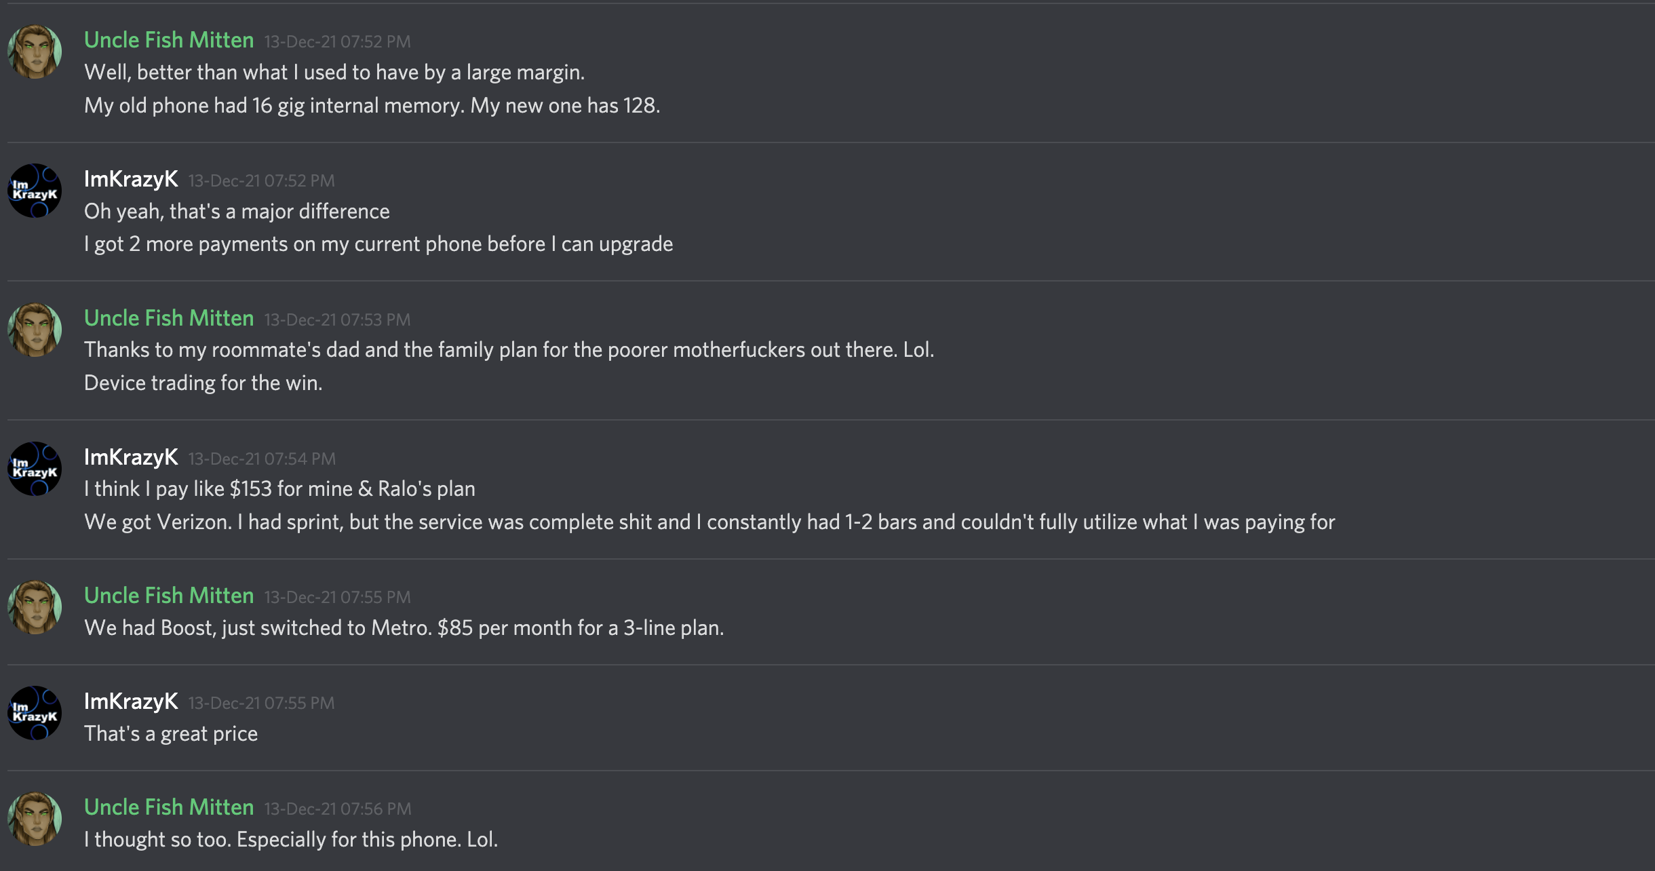Select ImKrazyK username above the $153 plan message

point(131,457)
